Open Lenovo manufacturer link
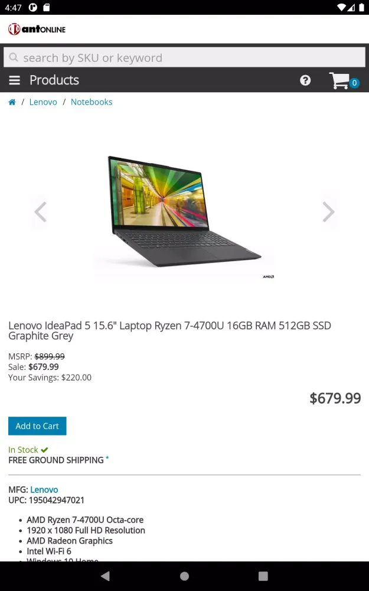Viewport: 369px width, 591px height. [x=44, y=489]
